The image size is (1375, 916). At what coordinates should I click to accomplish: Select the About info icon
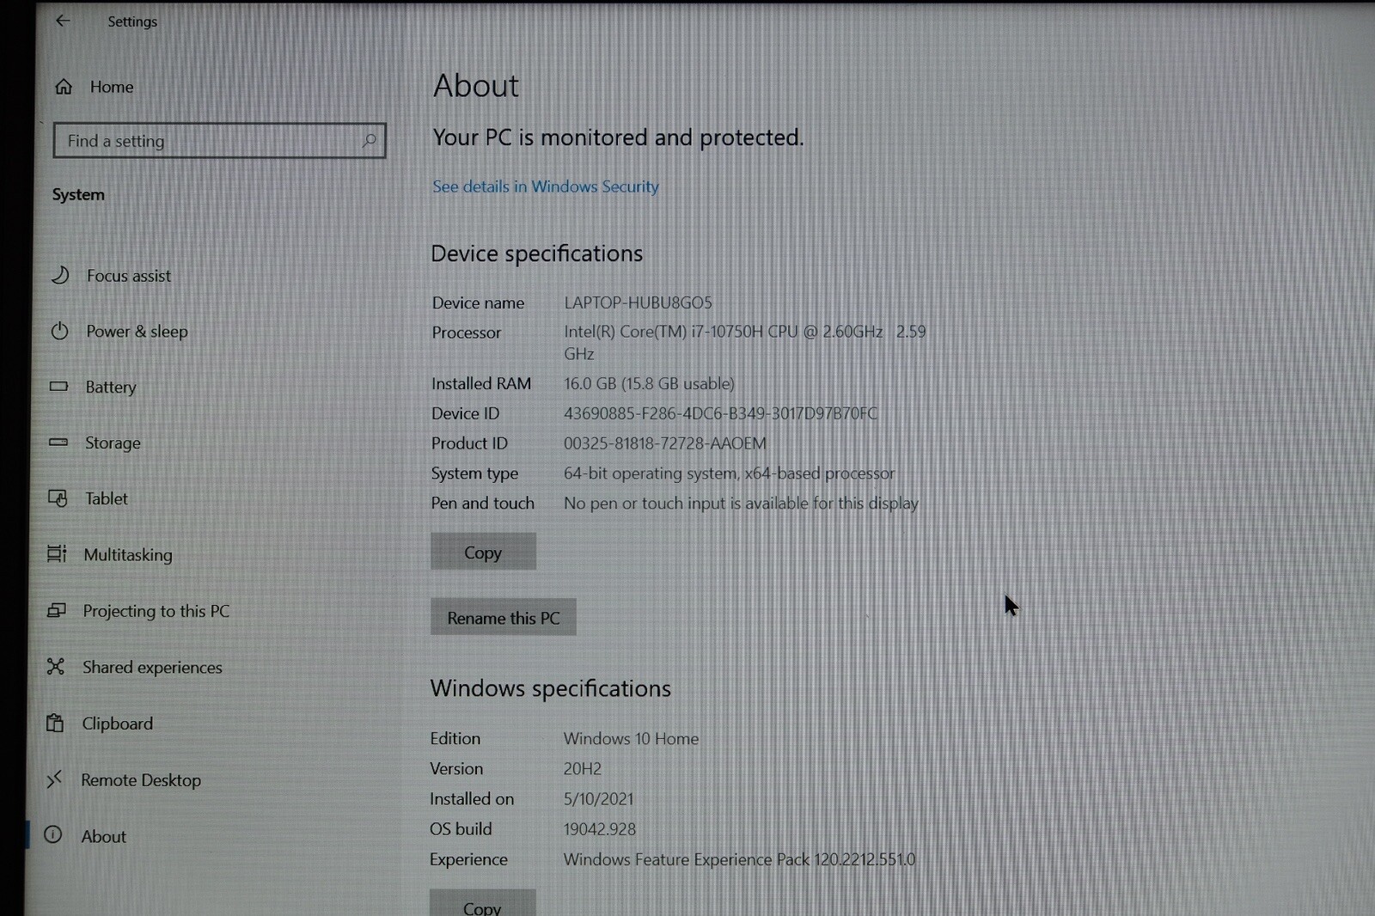coord(53,835)
